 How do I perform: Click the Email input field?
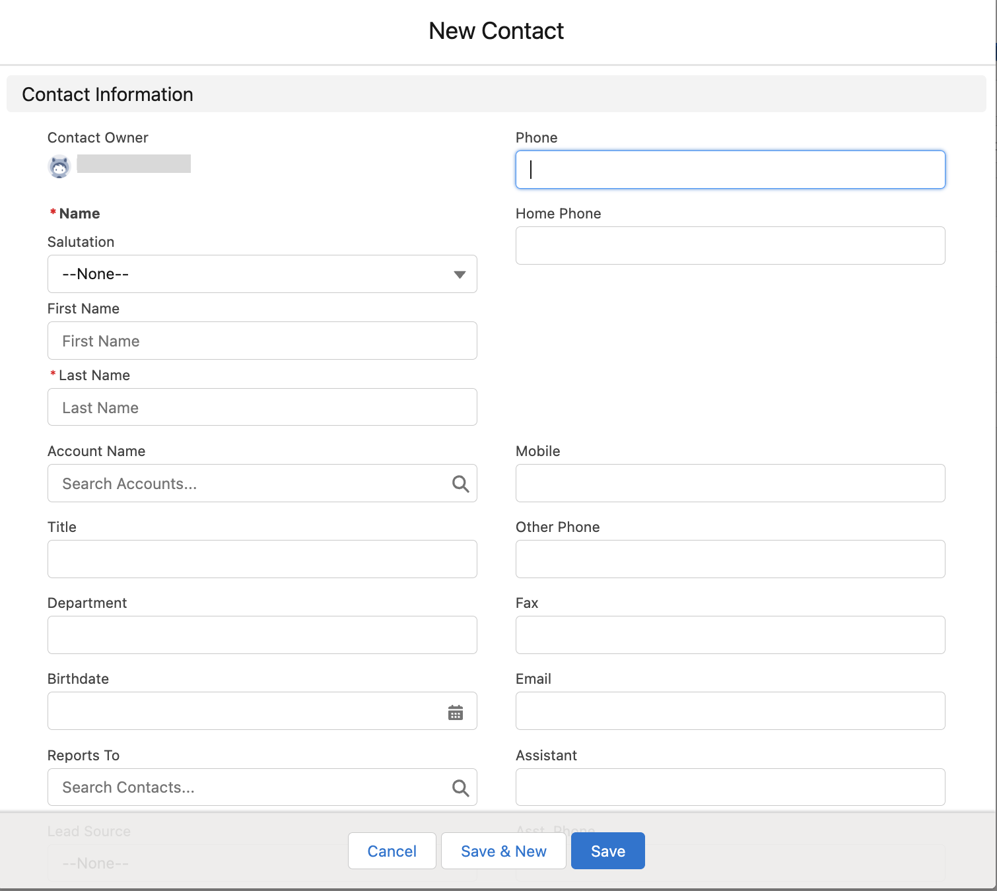tap(730, 711)
